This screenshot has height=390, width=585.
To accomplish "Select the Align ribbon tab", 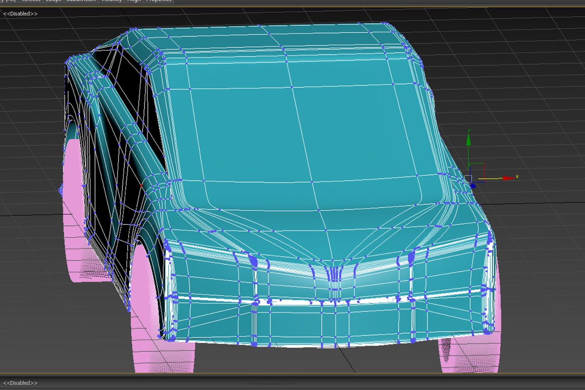I will [134, 1].
